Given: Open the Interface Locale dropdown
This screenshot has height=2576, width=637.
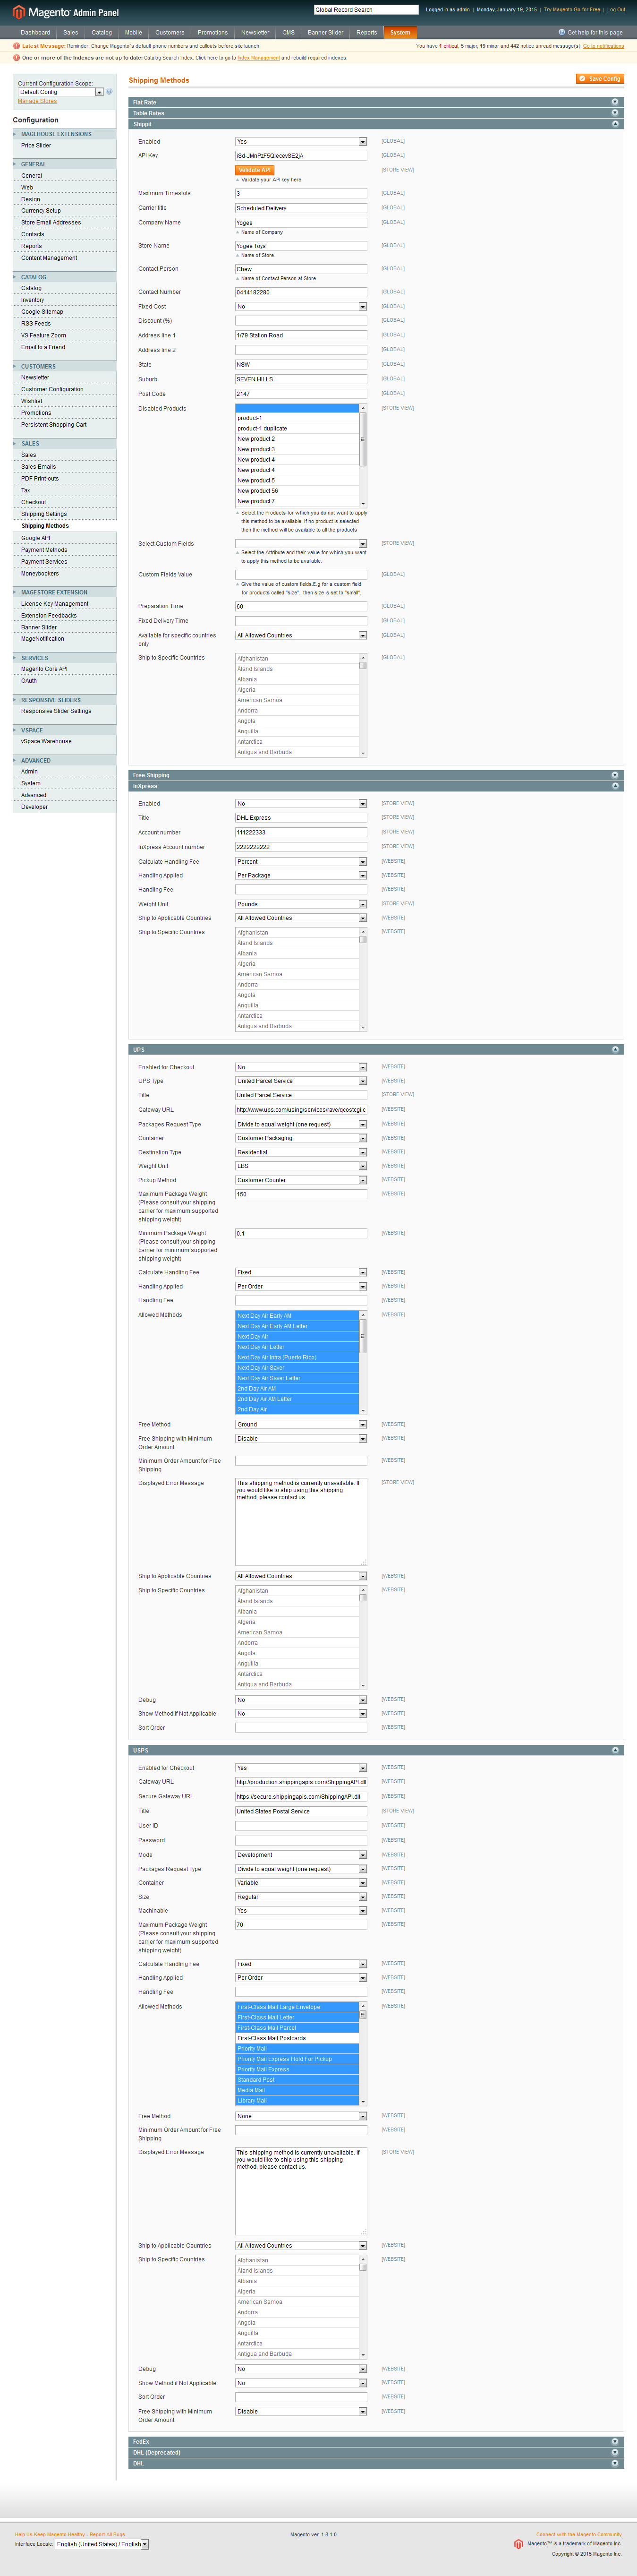Looking at the screenshot, I should pyautogui.click(x=102, y=2544).
